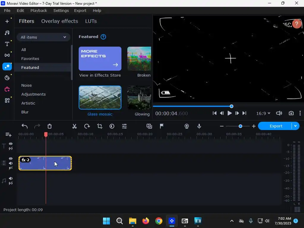
Task: Open Export options dropdown arrow
Action: point(295,126)
